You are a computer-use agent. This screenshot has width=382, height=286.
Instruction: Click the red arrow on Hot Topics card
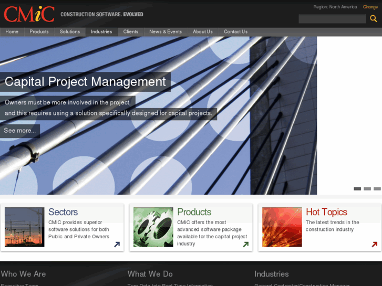(375, 244)
